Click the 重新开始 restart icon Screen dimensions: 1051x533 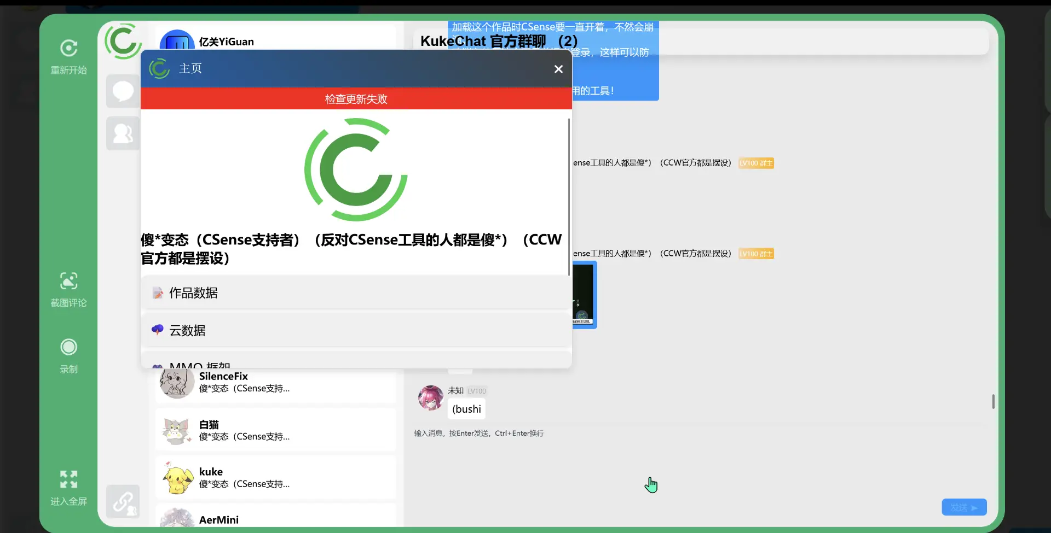click(68, 48)
